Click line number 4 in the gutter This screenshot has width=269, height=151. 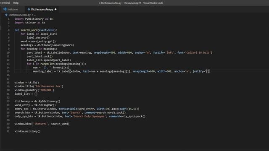tap(8, 30)
